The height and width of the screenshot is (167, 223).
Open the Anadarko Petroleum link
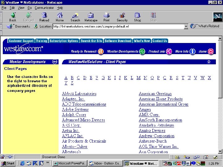tap(156, 125)
